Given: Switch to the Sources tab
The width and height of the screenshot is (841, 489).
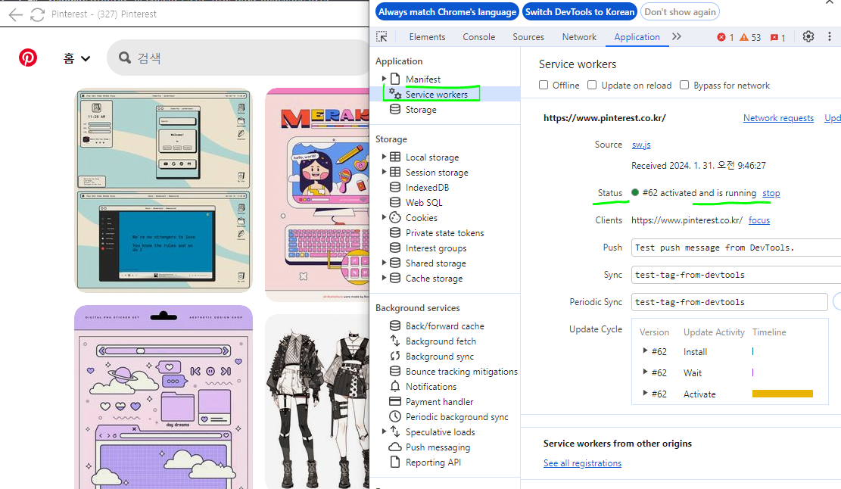Looking at the screenshot, I should click(528, 37).
